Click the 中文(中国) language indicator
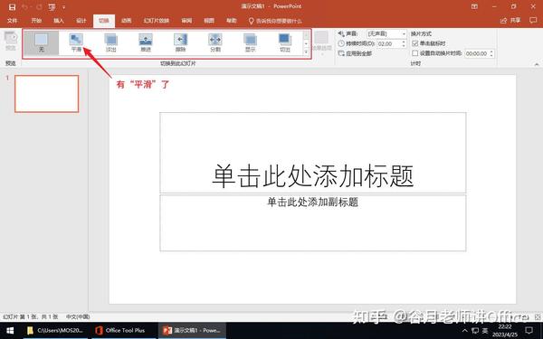This screenshot has width=543, height=339. (78, 316)
